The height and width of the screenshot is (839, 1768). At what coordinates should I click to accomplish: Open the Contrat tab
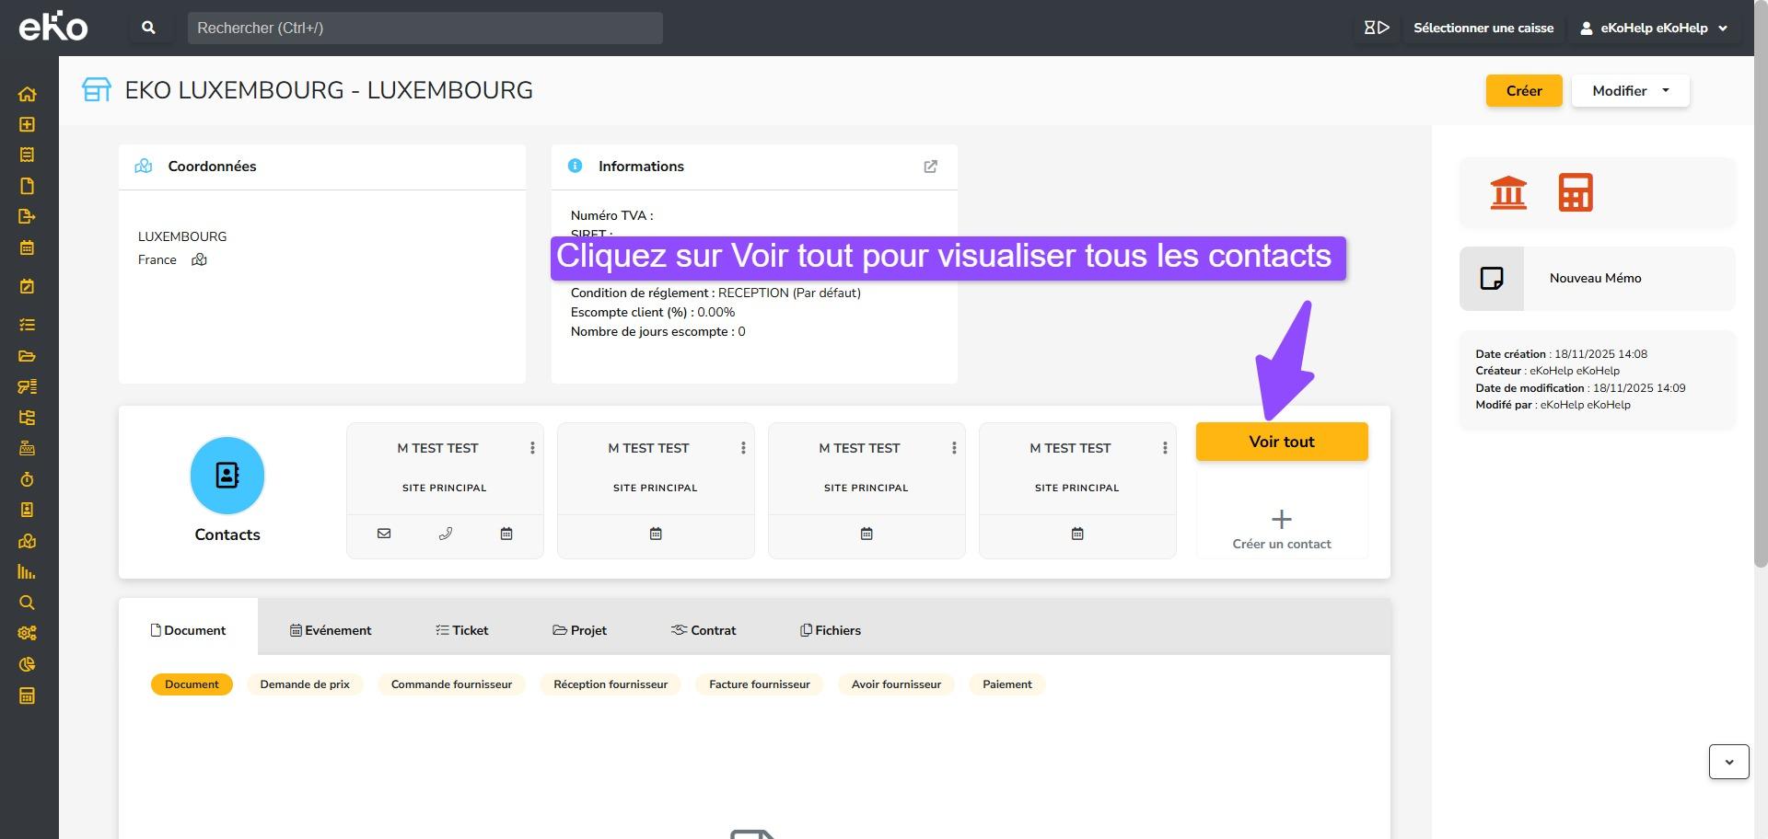pyautogui.click(x=704, y=630)
